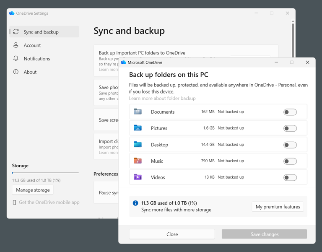The width and height of the screenshot is (322, 252).
Task: Click the Account person icon
Action: click(x=16, y=45)
